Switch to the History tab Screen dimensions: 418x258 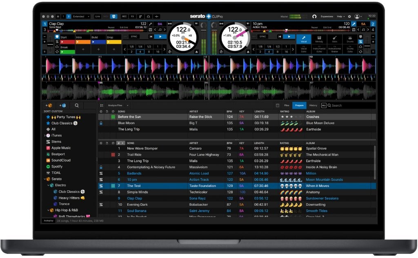coord(313,106)
